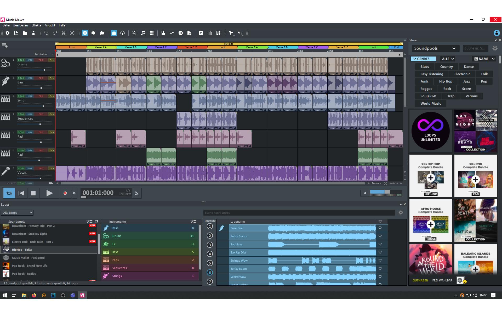Image resolution: width=502 pixels, height=316 pixels.
Task: Open the Alle Loops dropdown
Action: 17,213
